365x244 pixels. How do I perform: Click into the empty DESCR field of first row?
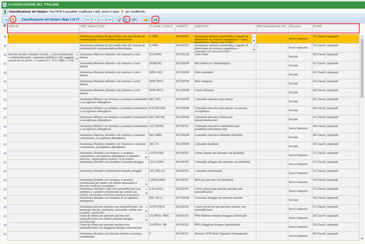point(43,38)
